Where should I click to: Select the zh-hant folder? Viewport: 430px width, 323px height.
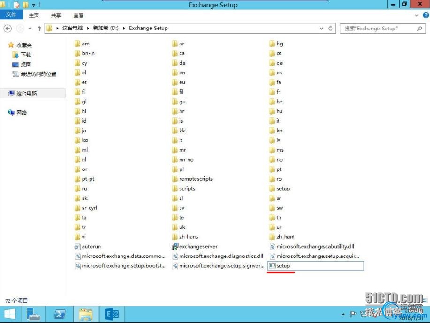[282, 237]
